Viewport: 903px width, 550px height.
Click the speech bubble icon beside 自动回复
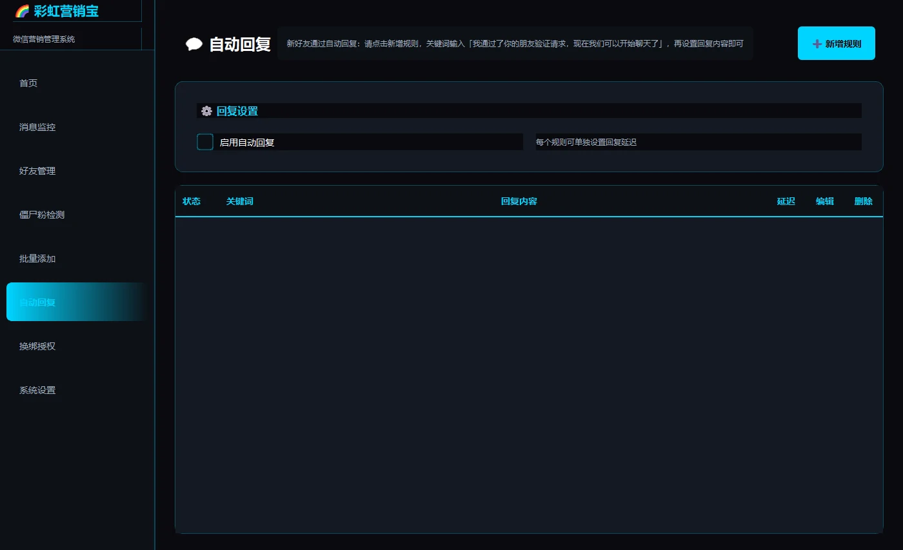point(194,44)
